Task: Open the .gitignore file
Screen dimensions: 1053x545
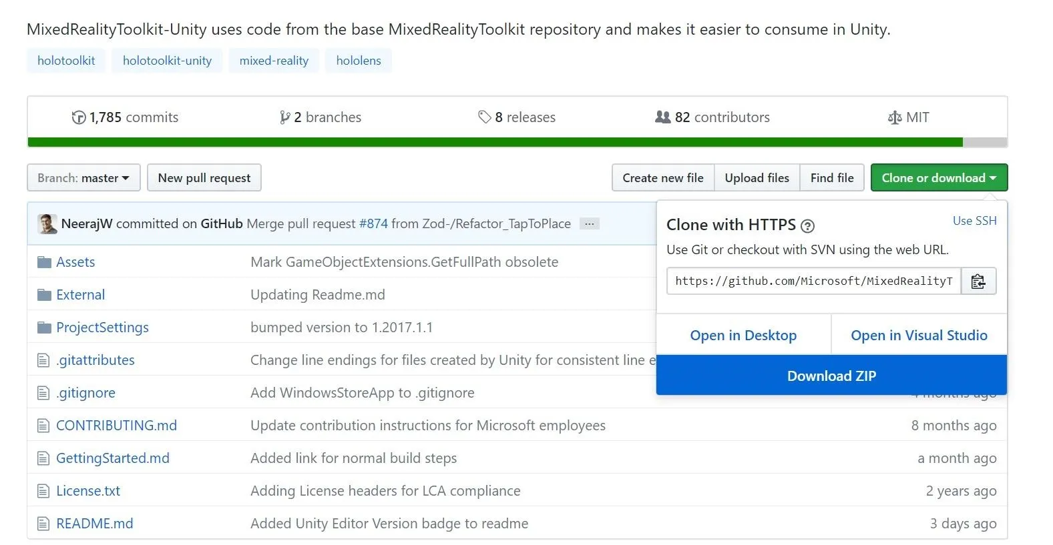Action: click(85, 393)
